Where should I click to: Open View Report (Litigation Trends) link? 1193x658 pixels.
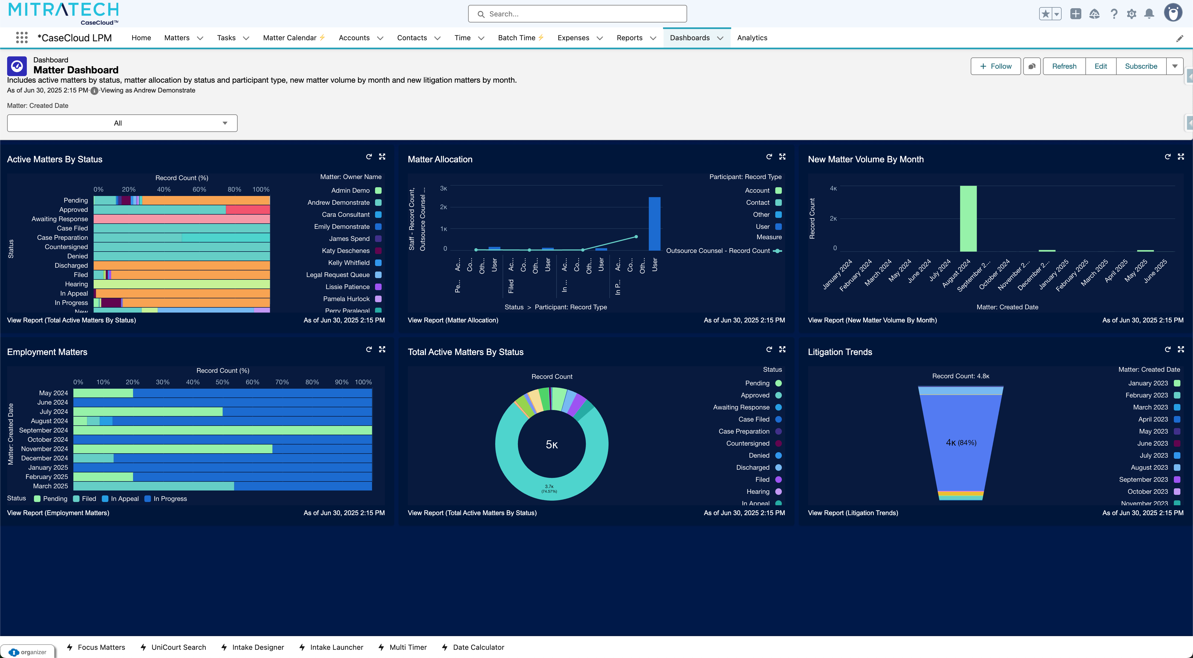click(x=853, y=513)
